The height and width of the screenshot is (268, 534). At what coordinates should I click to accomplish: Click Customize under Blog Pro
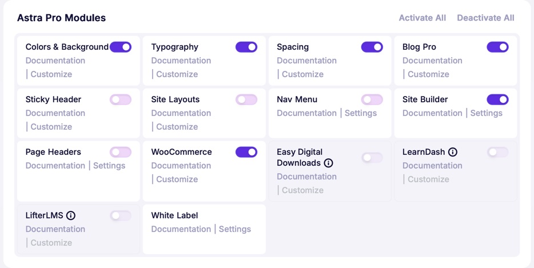coord(428,74)
